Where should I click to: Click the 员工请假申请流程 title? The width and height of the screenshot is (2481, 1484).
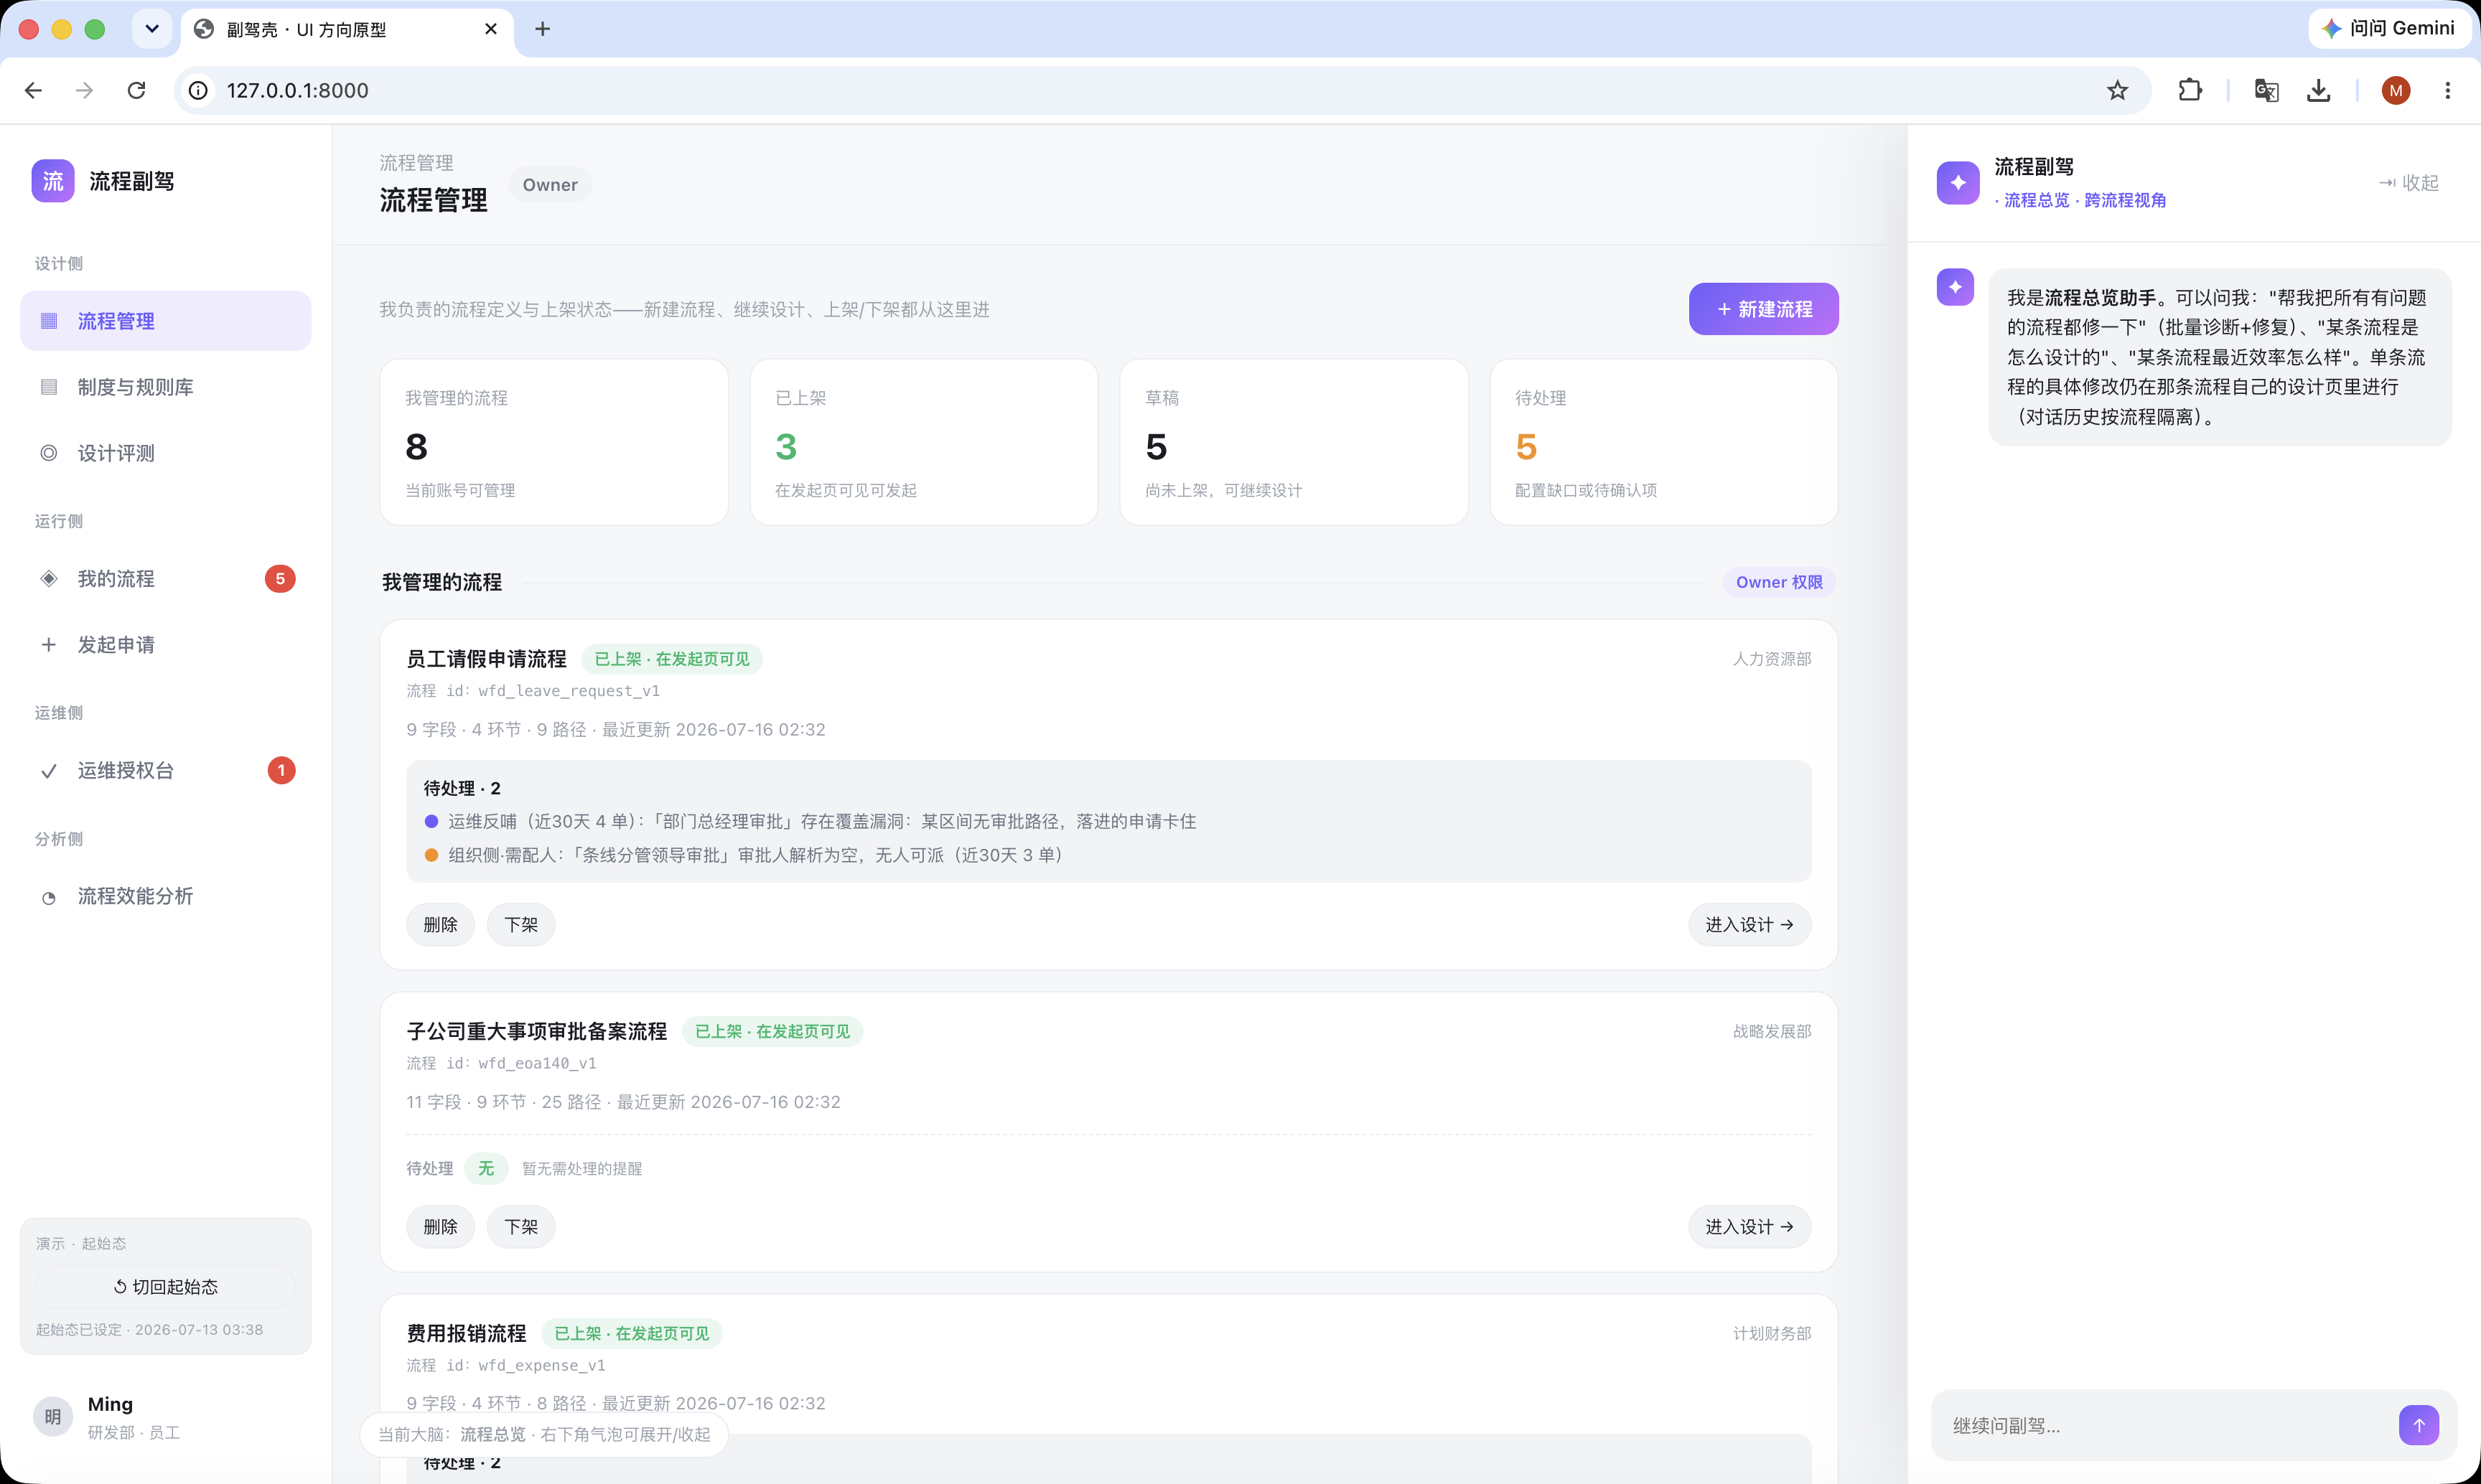coord(486,659)
